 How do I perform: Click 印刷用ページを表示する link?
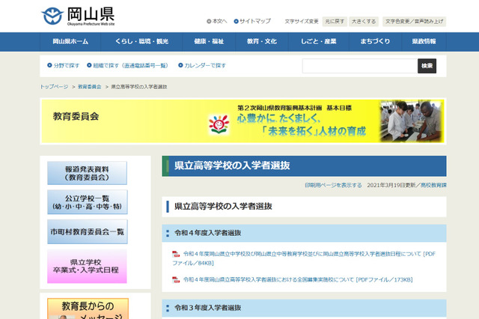[333, 185]
